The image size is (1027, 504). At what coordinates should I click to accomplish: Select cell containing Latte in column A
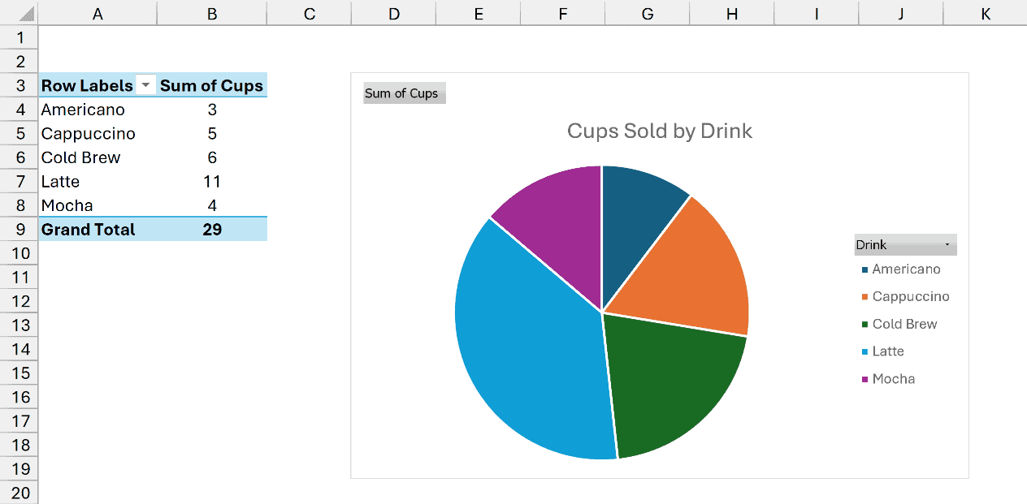point(97,181)
